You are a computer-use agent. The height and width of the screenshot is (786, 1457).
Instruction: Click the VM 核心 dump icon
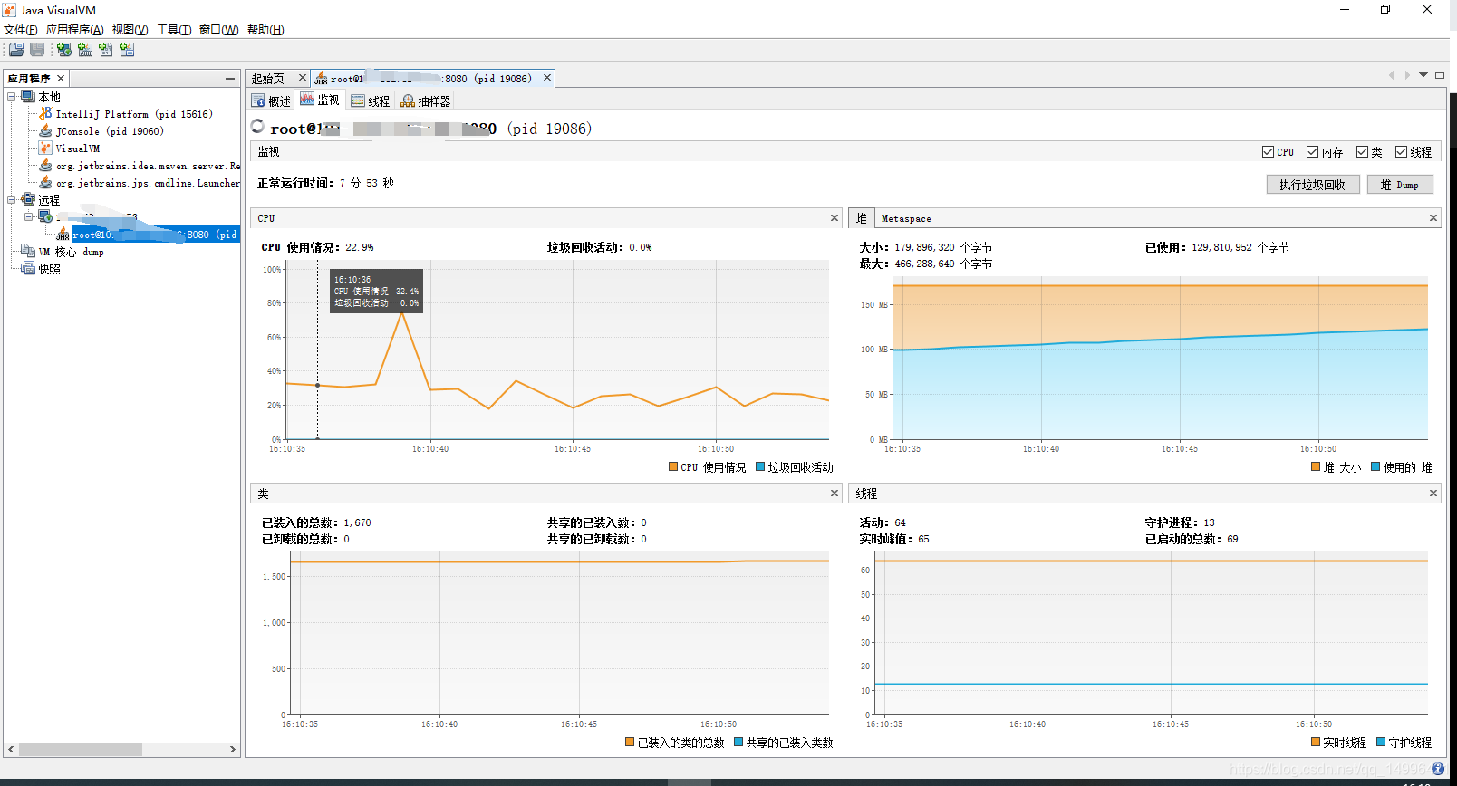click(x=28, y=252)
